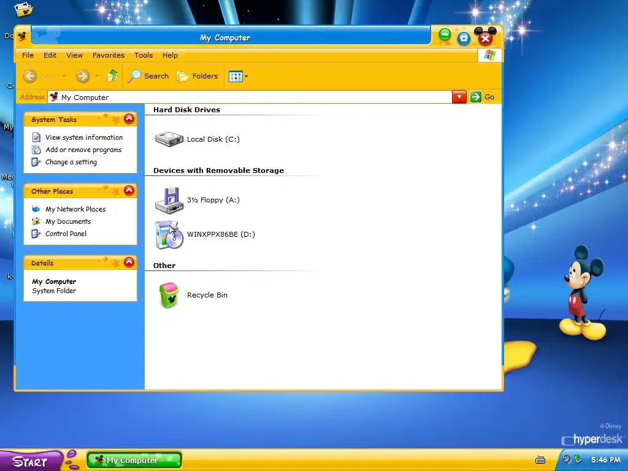Click the Go button
The height and width of the screenshot is (471, 628).
483,97
